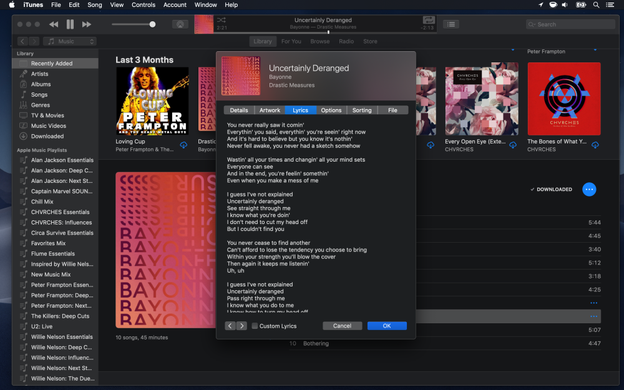Screen dimensions: 624x390
Task: Open The Bones of What You Believe album cover
Action: pos(564,99)
